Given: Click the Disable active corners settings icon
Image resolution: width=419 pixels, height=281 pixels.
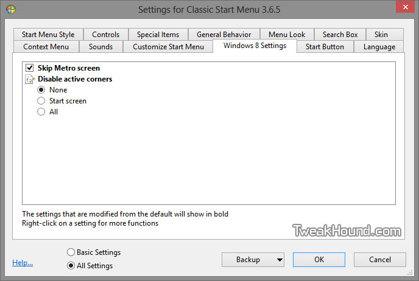Looking at the screenshot, I should (x=30, y=79).
